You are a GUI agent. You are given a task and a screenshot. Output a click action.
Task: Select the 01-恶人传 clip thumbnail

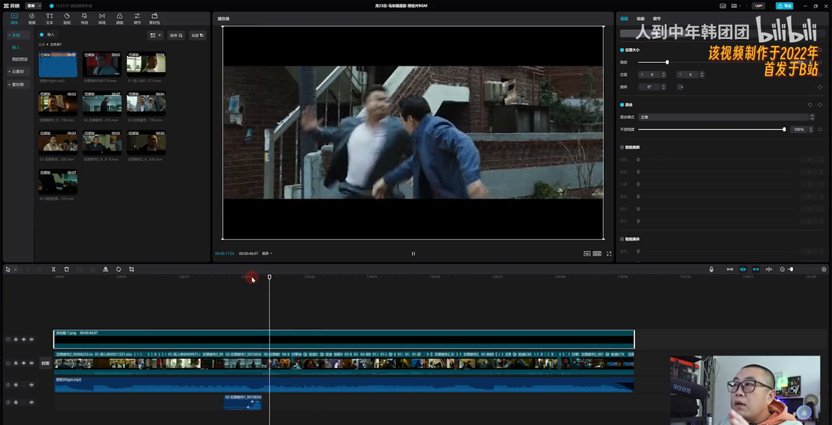(146, 65)
